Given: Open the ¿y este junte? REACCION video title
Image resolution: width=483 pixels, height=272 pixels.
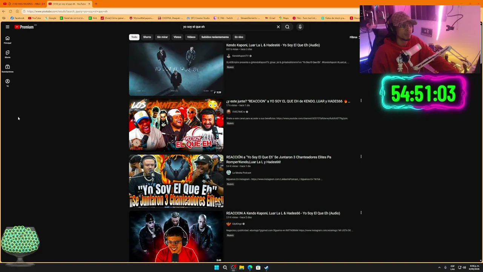Looking at the screenshot, I should click(288, 101).
